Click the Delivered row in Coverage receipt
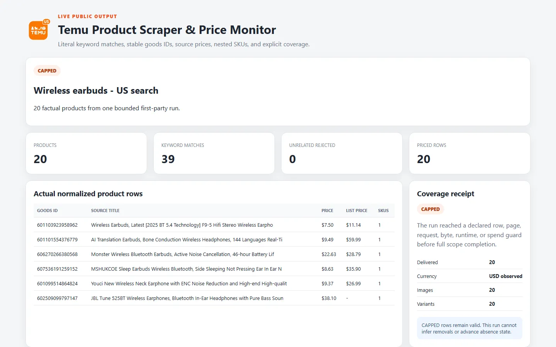556x347 pixels. (x=470, y=262)
